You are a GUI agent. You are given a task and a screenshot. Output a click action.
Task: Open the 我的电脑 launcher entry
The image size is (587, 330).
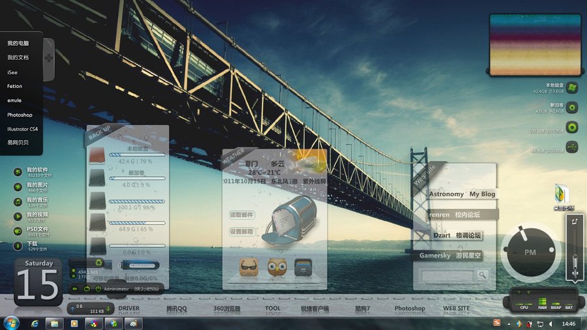[x=18, y=44]
